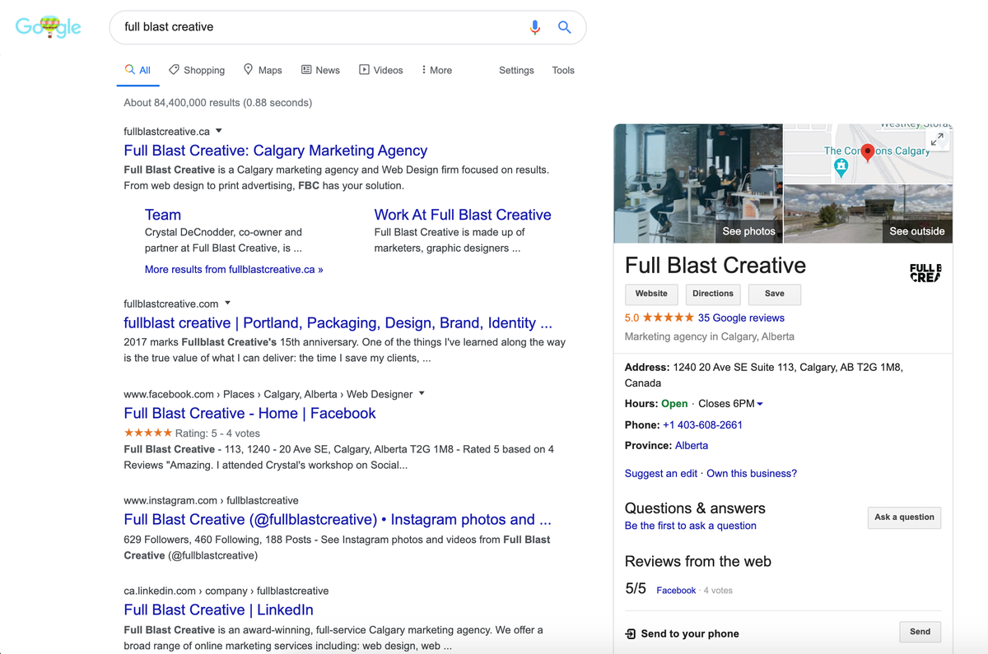Click the Directions button
This screenshot has width=988, height=654.
tap(713, 294)
